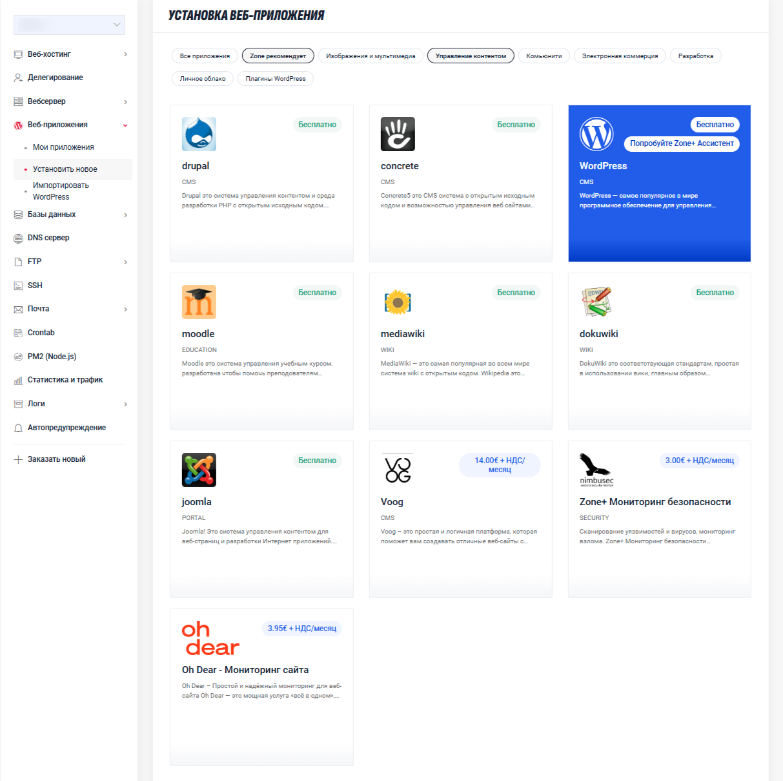The width and height of the screenshot is (783, 781).
Task: Click Попробуйте Zone+ Ассистент button
Action: 682,143
